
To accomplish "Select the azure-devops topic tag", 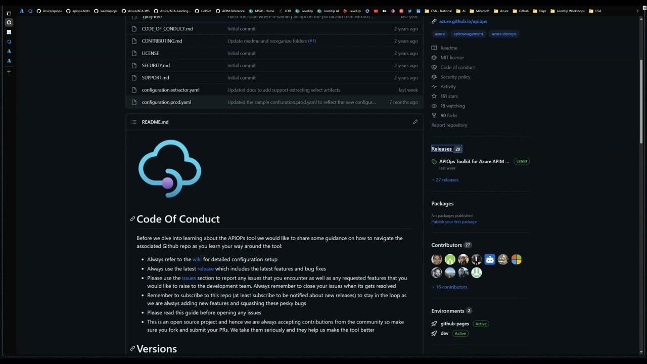I will [504, 34].
